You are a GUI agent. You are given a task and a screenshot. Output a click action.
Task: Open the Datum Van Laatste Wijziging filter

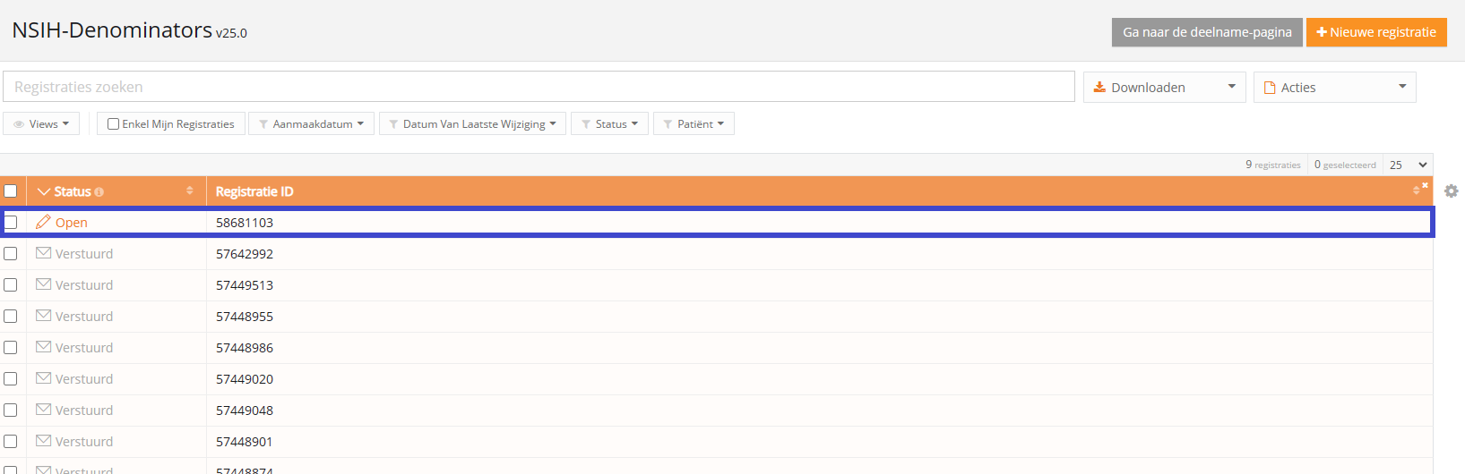[x=472, y=124]
